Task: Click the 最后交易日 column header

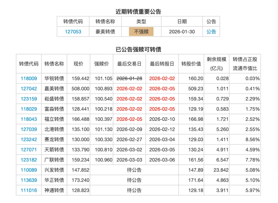Action: pyautogui.click(x=129, y=64)
